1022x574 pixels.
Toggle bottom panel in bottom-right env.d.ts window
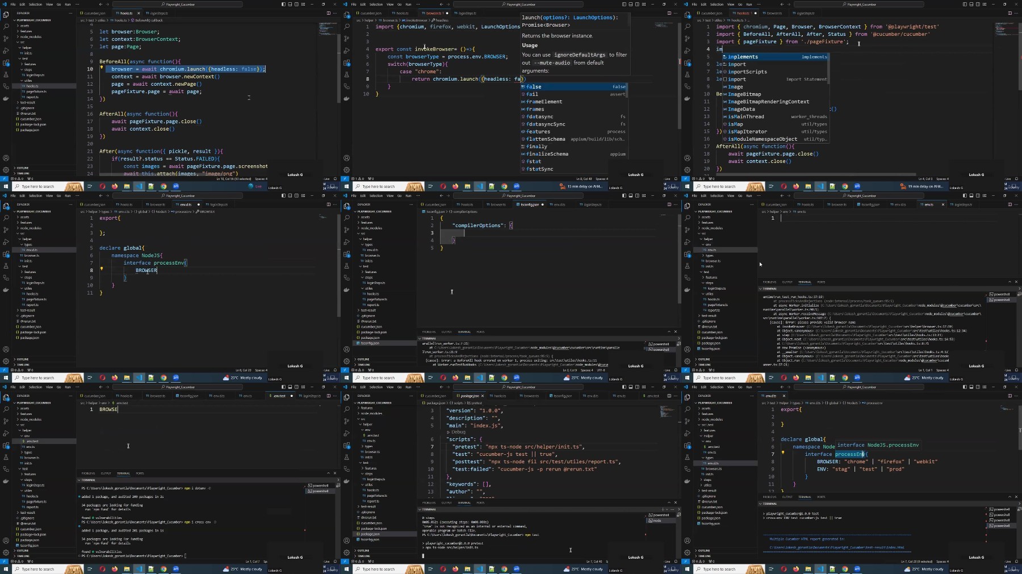pos(970,387)
